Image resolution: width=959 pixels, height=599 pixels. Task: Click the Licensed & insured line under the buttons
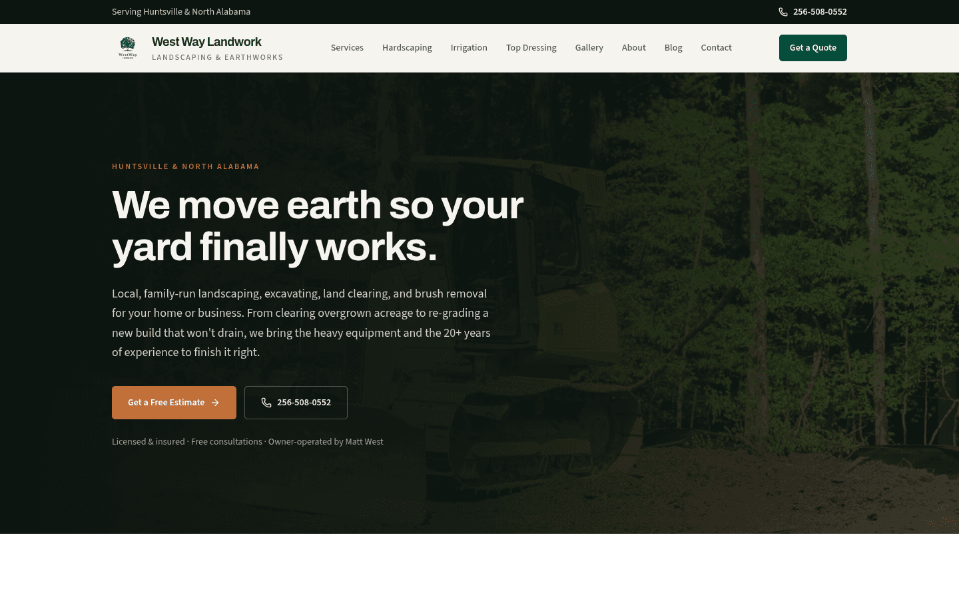(248, 441)
